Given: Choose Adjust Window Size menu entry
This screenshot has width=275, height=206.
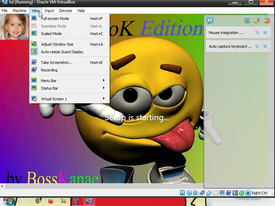Looking at the screenshot, I should [x=69, y=44].
